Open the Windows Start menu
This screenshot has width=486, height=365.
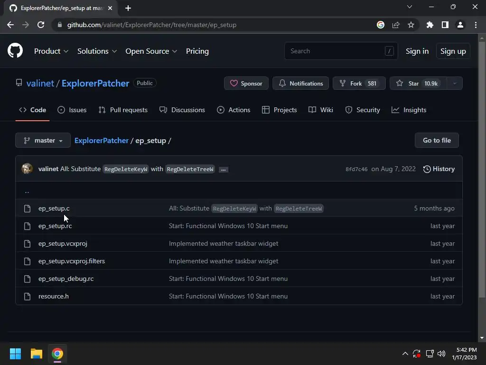coord(15,354)
